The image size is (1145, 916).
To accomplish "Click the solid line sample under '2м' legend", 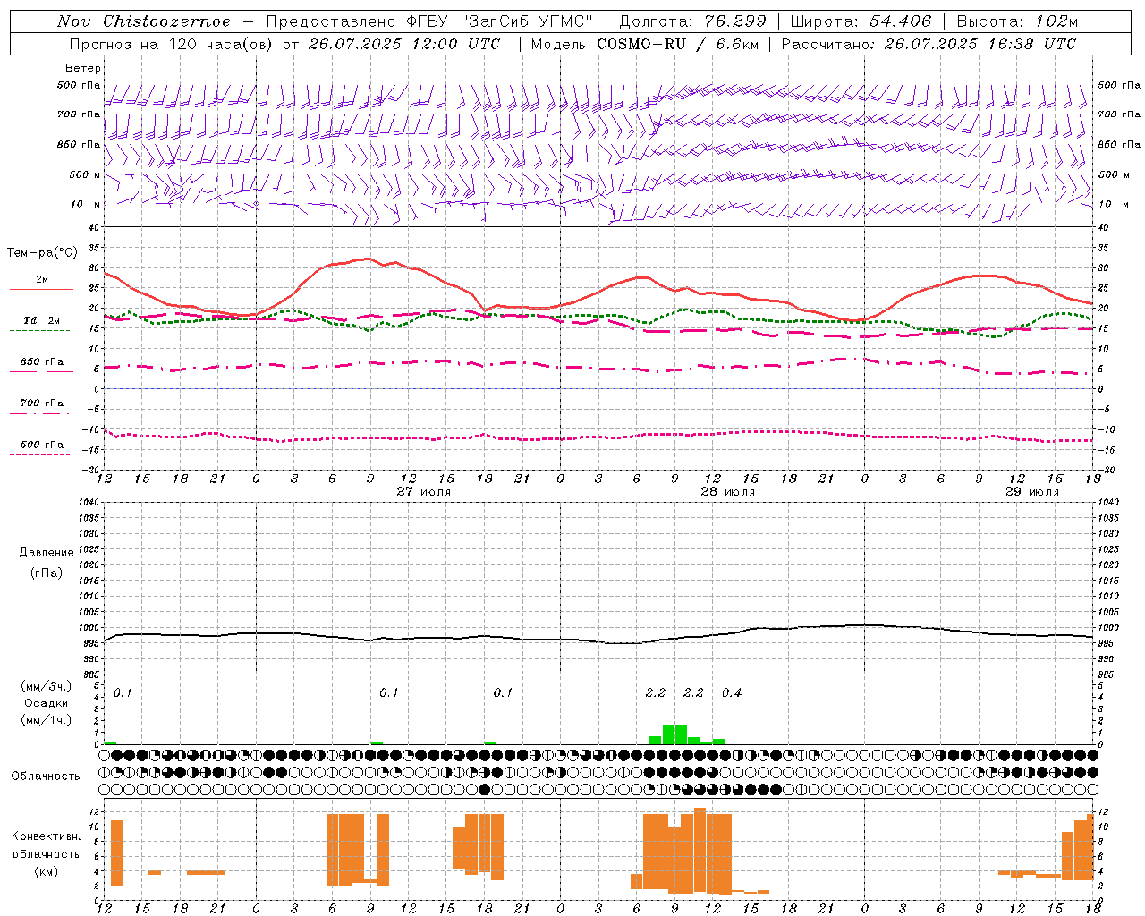I will click(41, 289).
